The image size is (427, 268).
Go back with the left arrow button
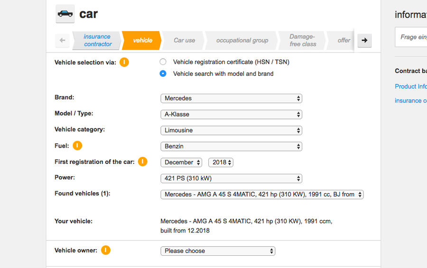point(62,40)
